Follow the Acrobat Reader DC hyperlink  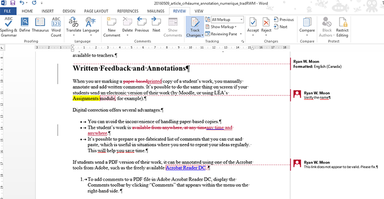pyautogui.click(x=185, y=168)
